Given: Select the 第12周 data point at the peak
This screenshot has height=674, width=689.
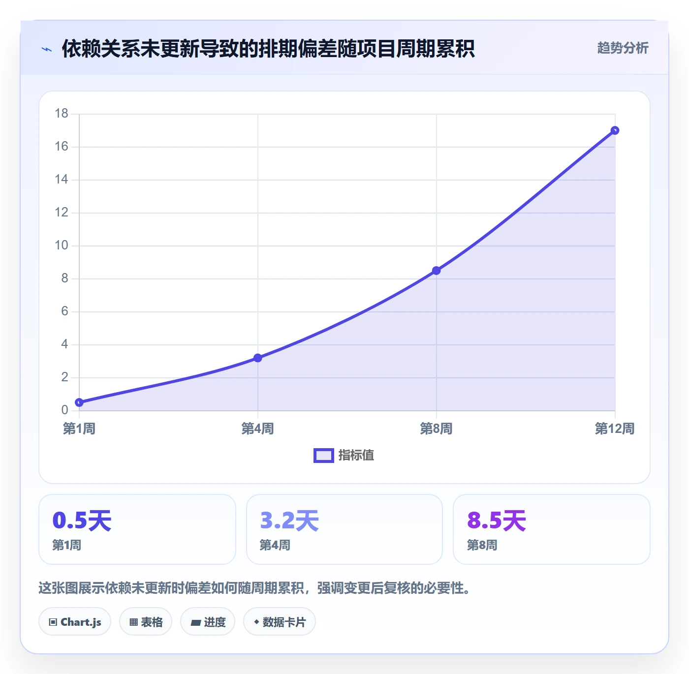Looking at the screenshot, I should (615, 130).
